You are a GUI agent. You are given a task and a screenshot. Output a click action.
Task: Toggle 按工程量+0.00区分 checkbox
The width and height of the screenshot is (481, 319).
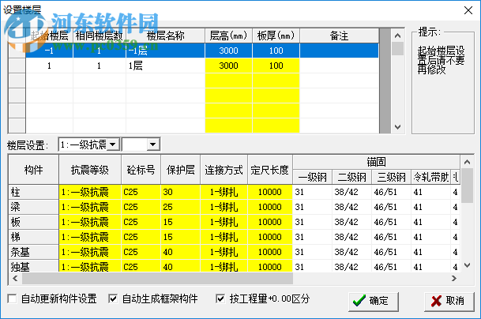220,298
